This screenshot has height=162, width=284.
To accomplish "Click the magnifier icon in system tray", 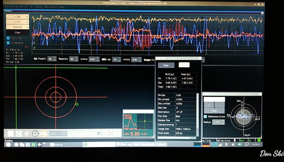I will point(247,144).
